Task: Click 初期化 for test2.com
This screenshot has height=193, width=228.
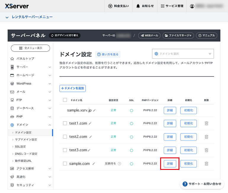Action: coord(188,137)
